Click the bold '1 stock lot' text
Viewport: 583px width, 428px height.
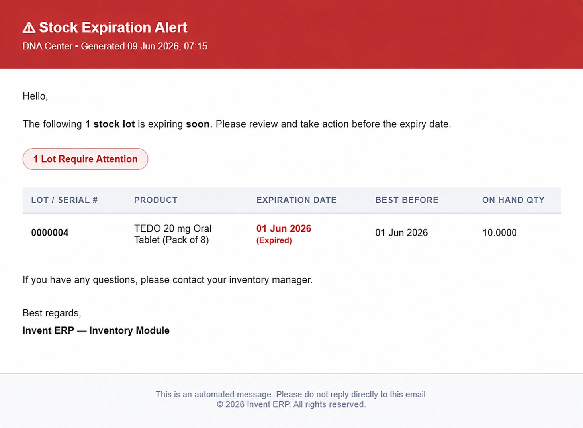(110, 124)
